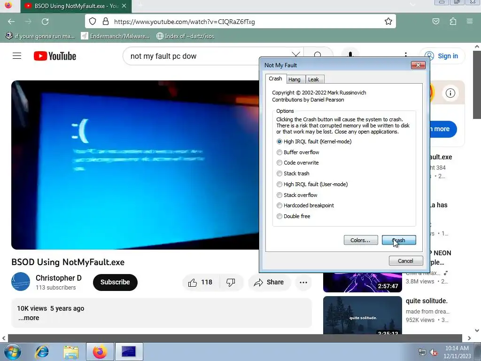Open more actions ellipsis under video
The image size is (481, 361).
[303, 282]
